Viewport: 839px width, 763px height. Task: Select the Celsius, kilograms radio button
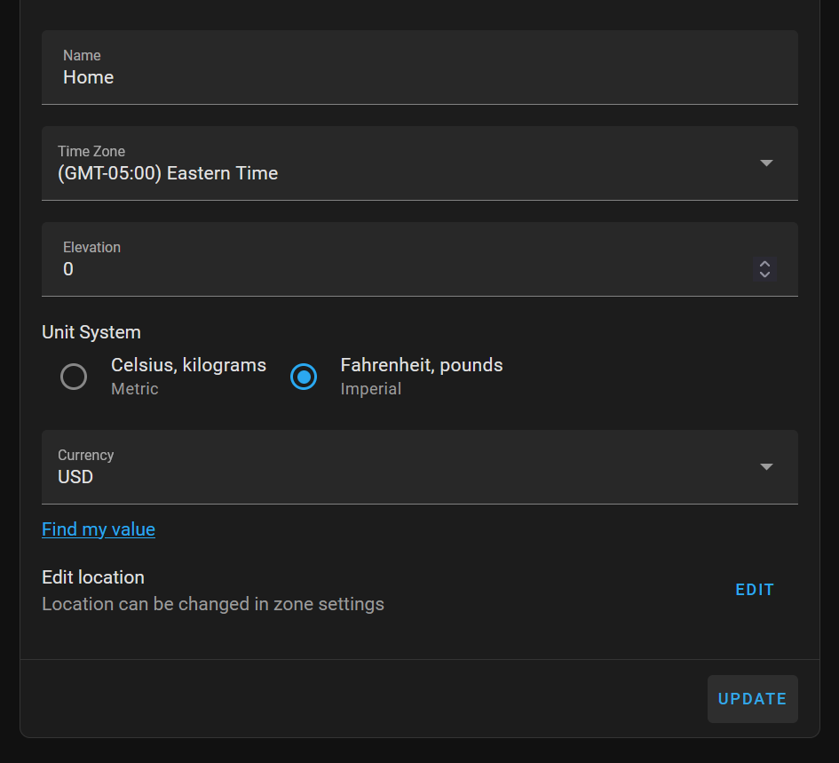tap(74, 377)
